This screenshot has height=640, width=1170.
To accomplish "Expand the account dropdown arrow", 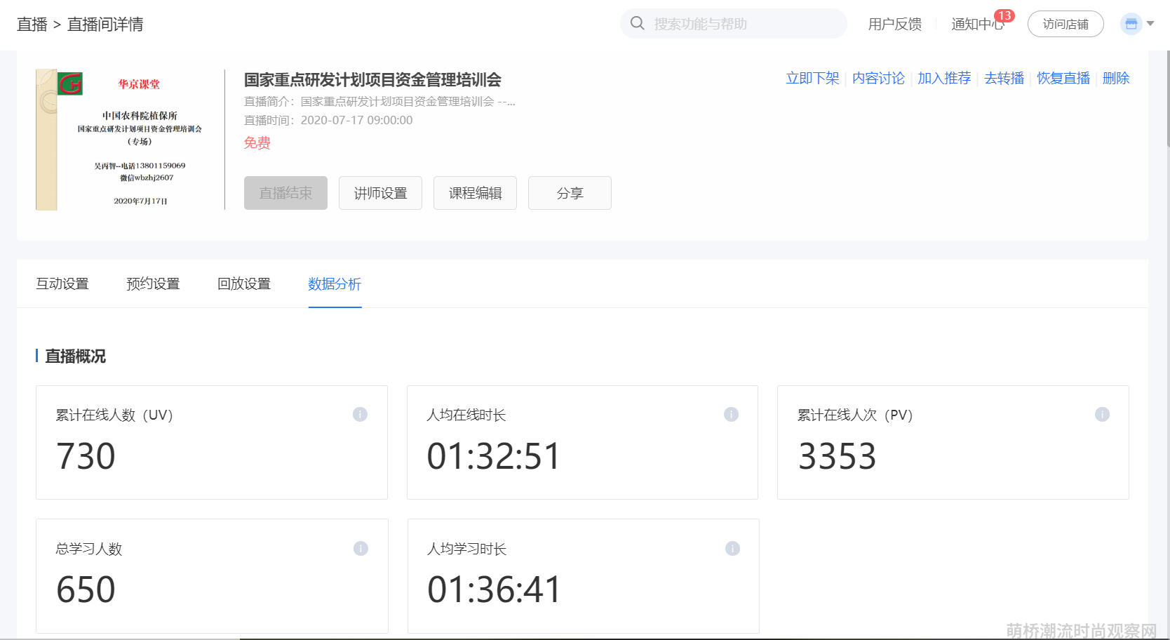I will tap(1150, 24).
